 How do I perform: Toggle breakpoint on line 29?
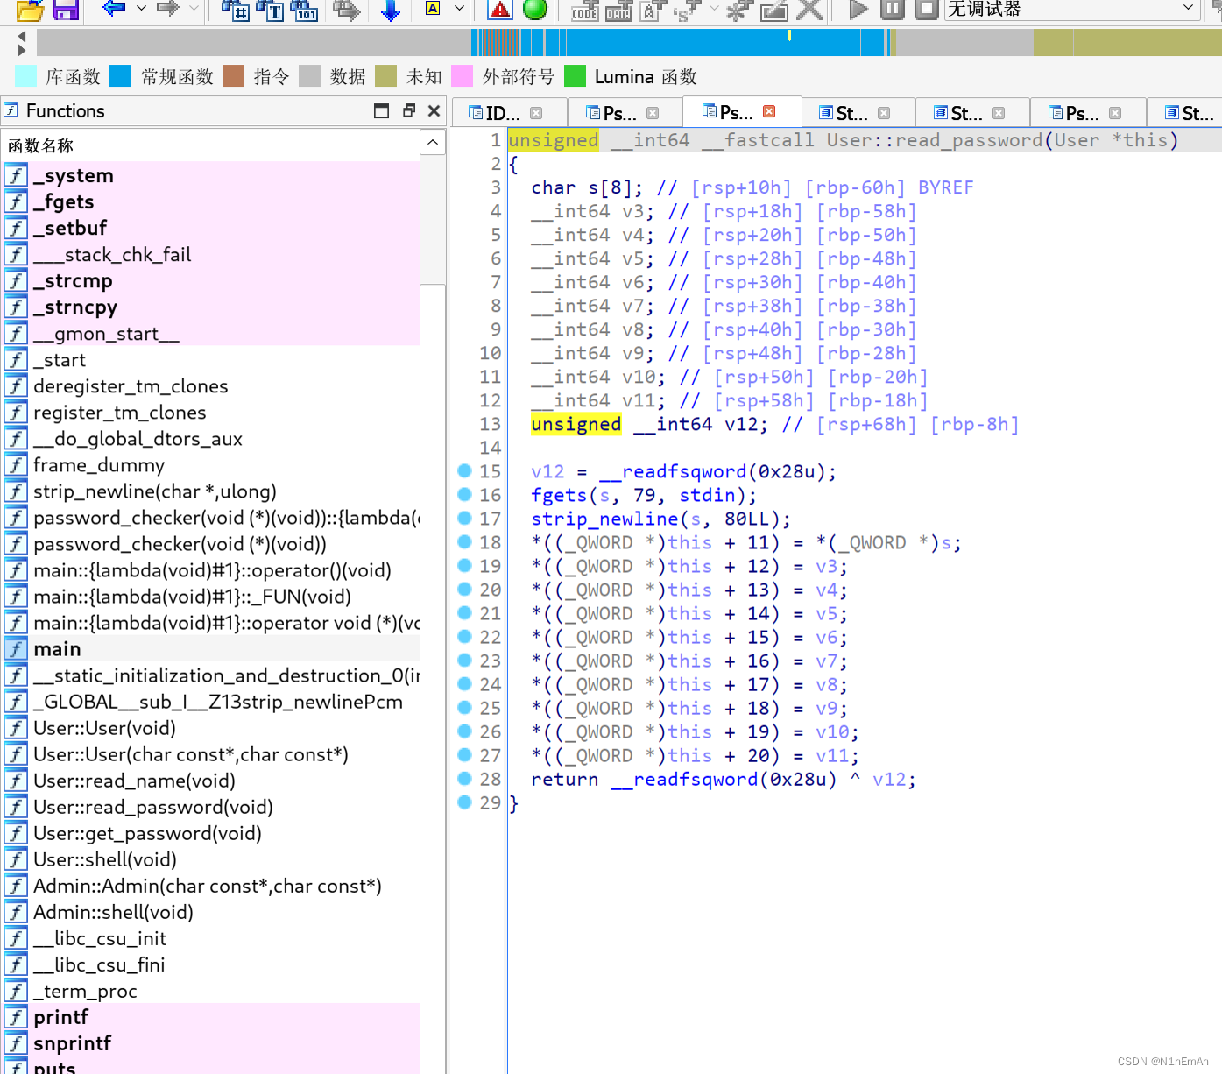465,802
